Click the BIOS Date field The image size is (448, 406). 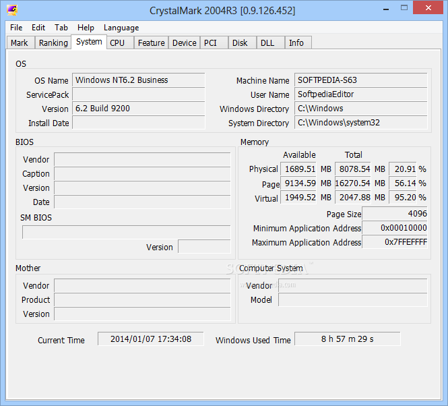(x=142, y=202)
